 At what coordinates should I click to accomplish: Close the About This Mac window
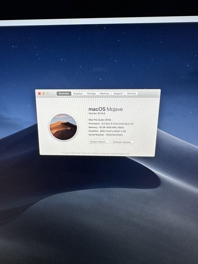click(x=39, y=94)
